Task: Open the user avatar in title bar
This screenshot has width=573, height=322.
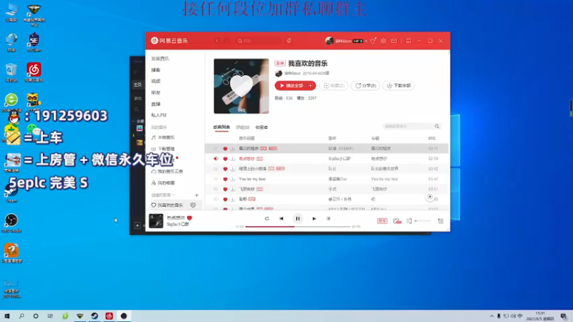Action: point(329,41)
